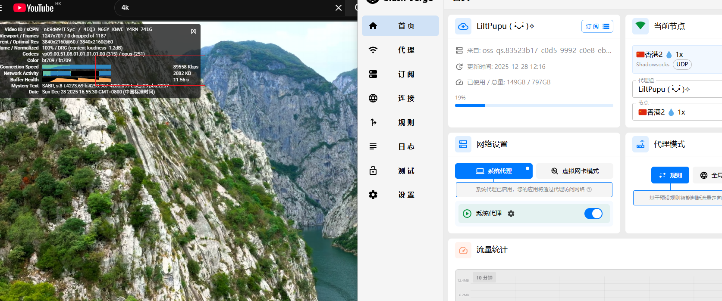Expand the 代理组 LiltPupu dropdown
Viewport: 722px width, 301px height.
pos(677,89)
